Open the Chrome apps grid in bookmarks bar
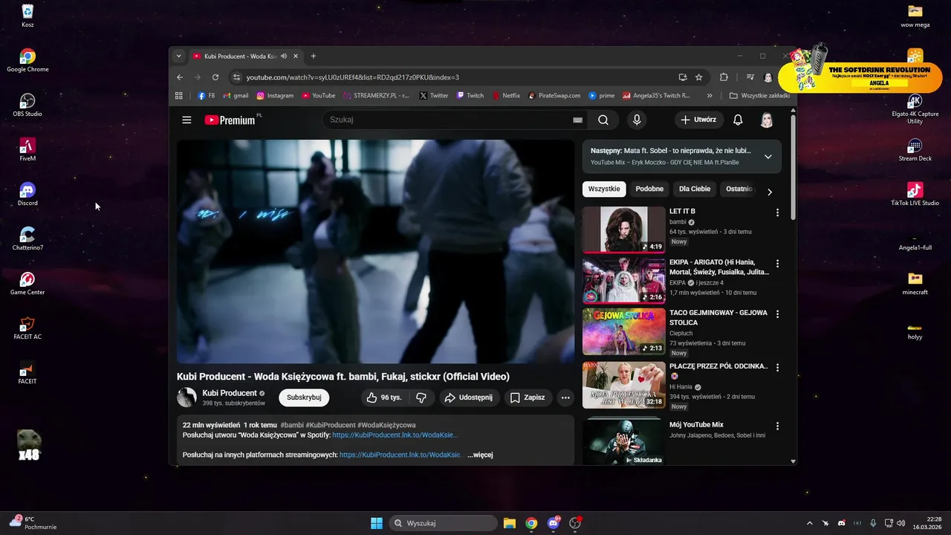The image size is (951, 535). [179, 96]
